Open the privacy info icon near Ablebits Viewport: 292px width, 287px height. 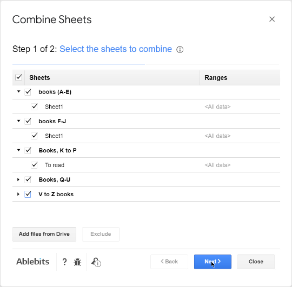(x=96, y=262)
